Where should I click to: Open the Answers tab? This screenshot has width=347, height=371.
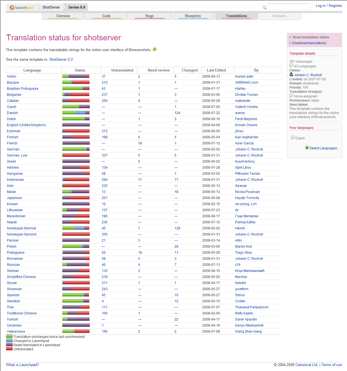pyautogui.click(x=279, y=16)
